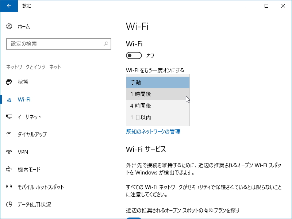Select Wi-Fi in the navigation menu
The height and width of the screenshot is (219, 292).
pos(23,99)
